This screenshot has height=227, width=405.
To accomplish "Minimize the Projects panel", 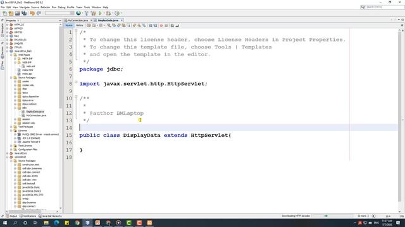I will point(60,20).
